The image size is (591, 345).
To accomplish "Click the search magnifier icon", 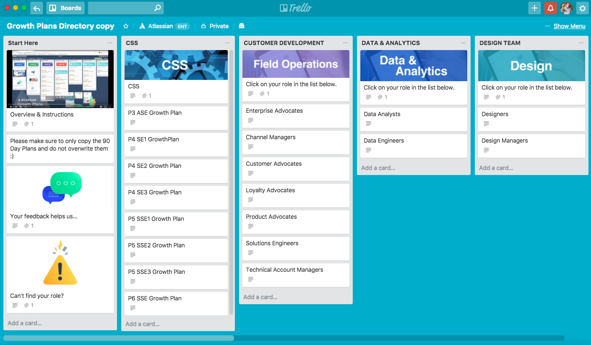I will (x=157, y=8).
